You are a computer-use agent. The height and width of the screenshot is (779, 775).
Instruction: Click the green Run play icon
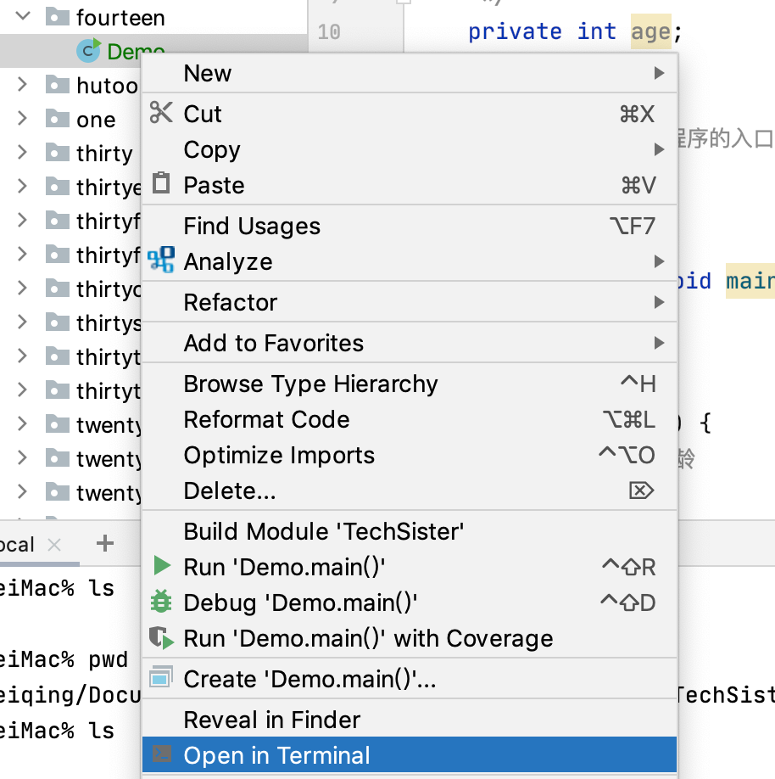(x=161, y=566)
